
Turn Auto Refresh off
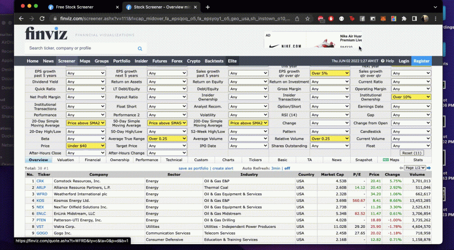[287, 168]
